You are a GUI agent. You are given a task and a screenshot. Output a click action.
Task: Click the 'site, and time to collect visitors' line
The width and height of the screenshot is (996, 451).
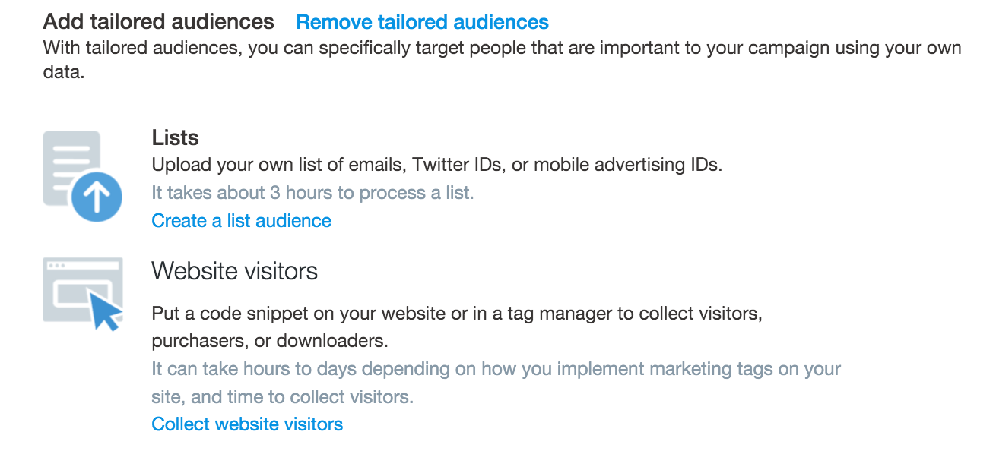point(282,396)
